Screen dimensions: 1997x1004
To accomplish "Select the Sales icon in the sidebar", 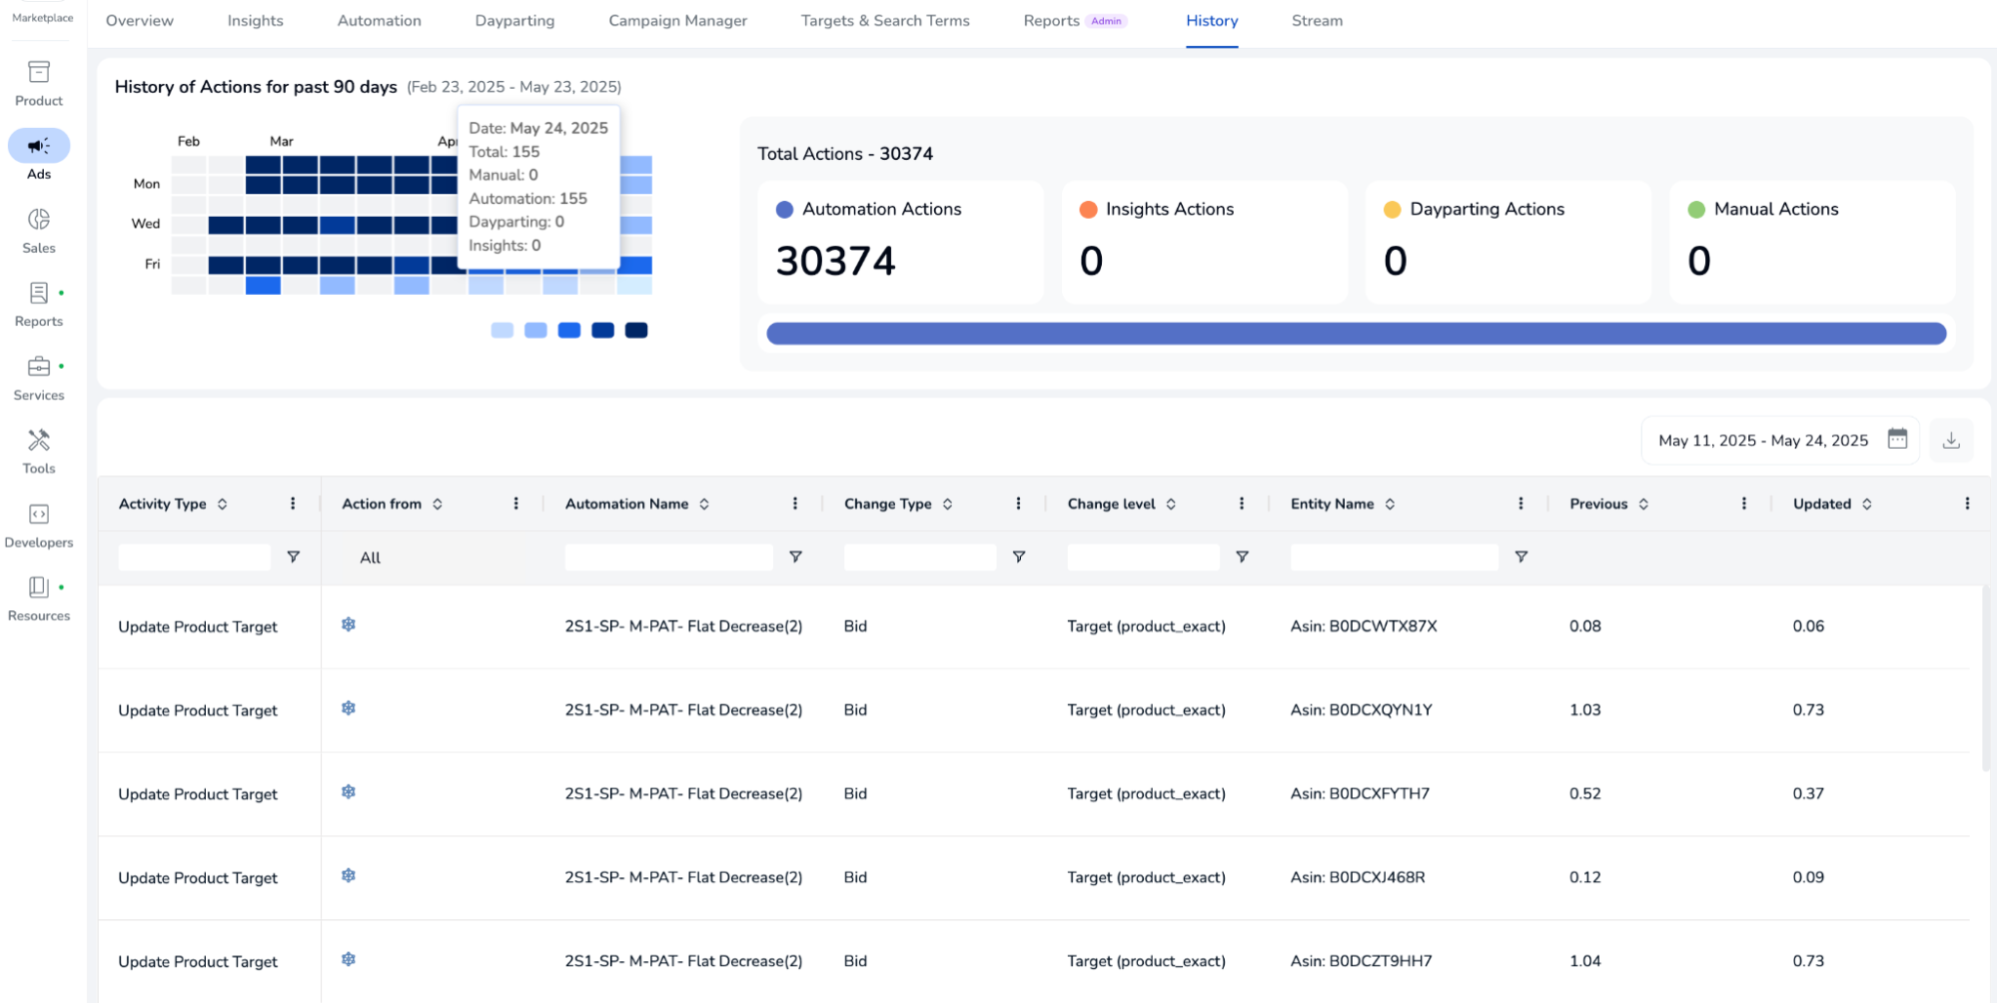I will click(38, 221).
